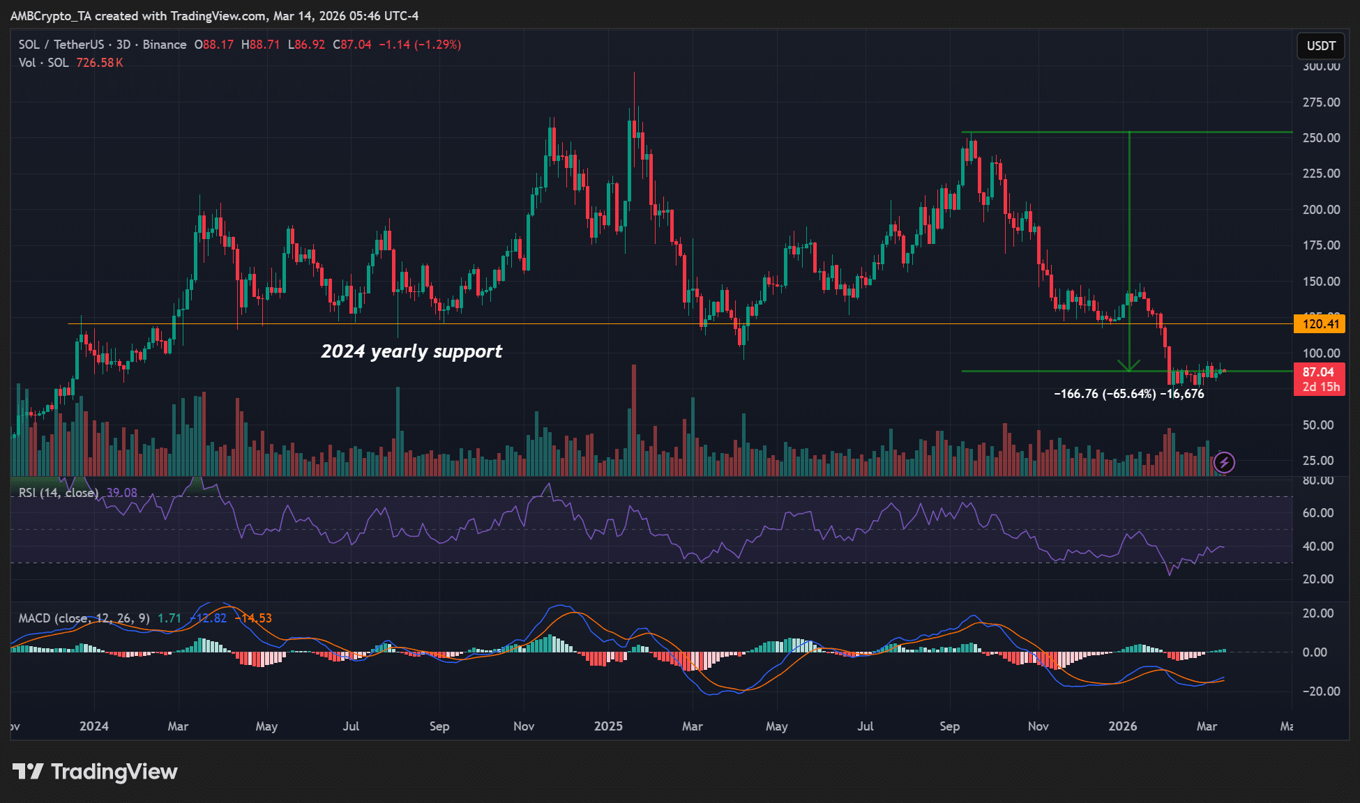Open the USDT currency selector
1360x803 pixels.
(x=1320, y=46)
